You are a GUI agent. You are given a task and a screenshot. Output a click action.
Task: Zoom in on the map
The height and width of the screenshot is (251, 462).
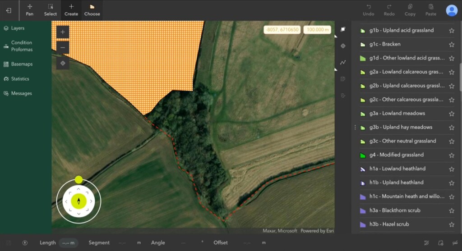[x=63, y=32]
